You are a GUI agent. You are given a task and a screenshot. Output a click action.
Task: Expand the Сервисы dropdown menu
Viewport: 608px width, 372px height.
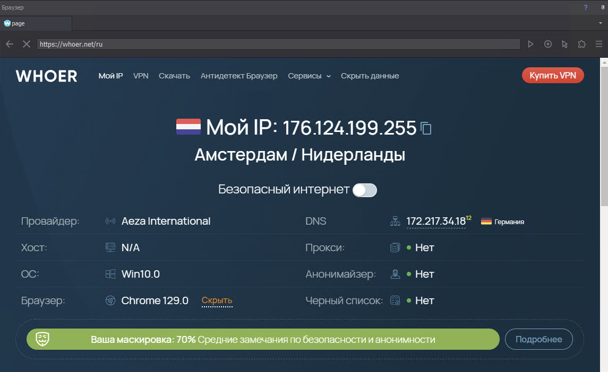click(x=309, y=76)
